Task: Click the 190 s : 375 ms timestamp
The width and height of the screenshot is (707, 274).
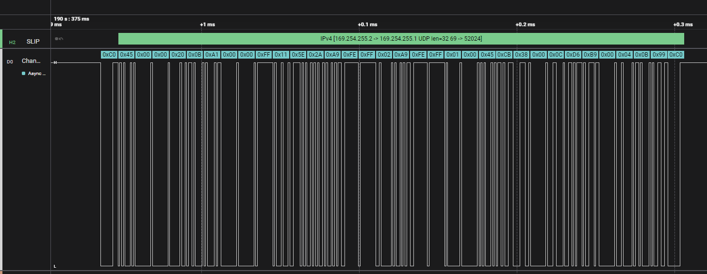Action: (x=71, y=19)
